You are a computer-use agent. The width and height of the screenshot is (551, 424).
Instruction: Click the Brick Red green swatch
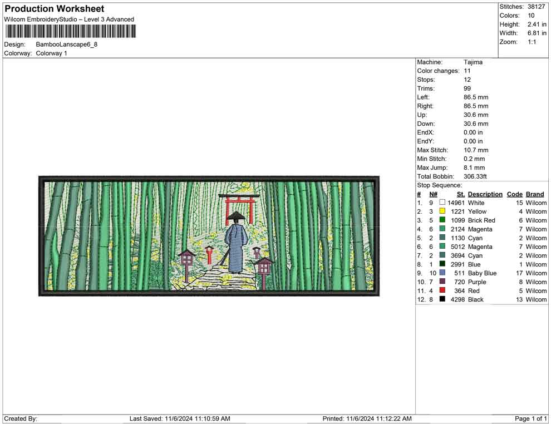442,220
